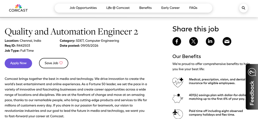258x119 pixels.
Task: Open the Job Opportunities menu
Action: click(x=83, y=8)
